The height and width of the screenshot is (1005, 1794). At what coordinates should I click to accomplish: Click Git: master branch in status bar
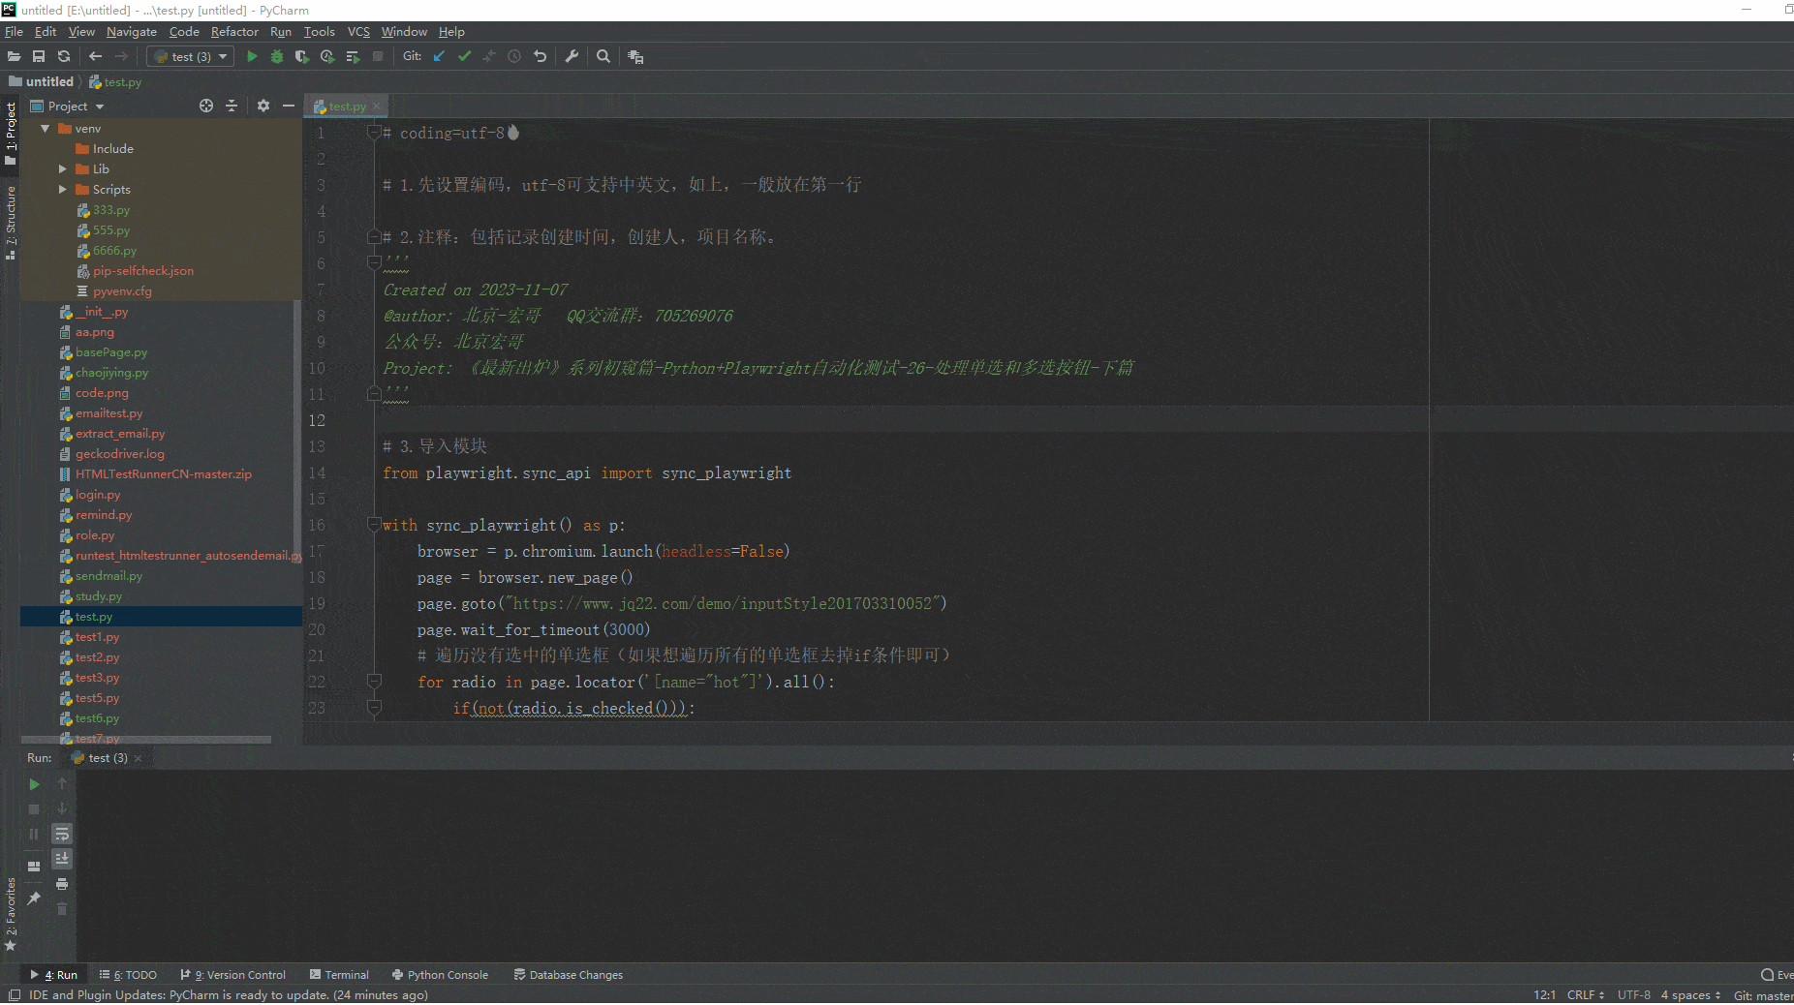(1763, 995)
